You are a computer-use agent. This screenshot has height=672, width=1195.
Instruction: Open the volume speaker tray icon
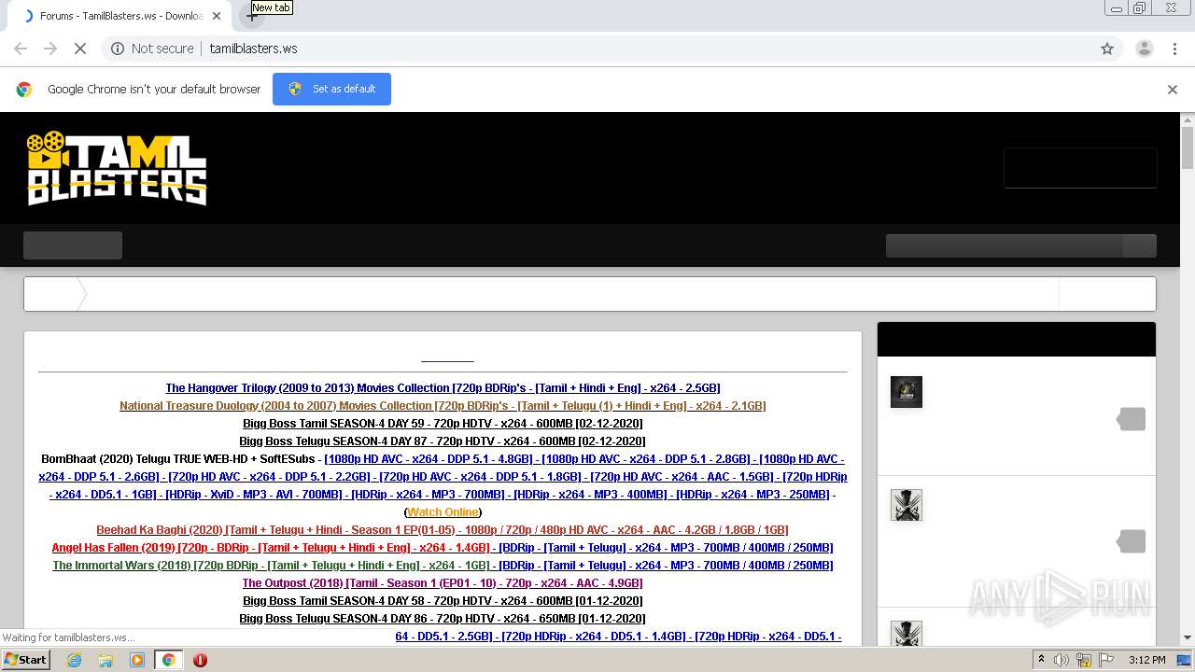click(1061, 660)
